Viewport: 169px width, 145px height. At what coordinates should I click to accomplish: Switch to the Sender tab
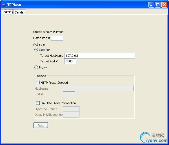20,12
